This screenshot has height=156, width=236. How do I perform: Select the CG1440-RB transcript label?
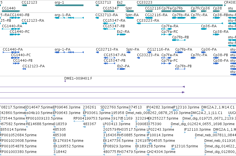coord(20,15)
